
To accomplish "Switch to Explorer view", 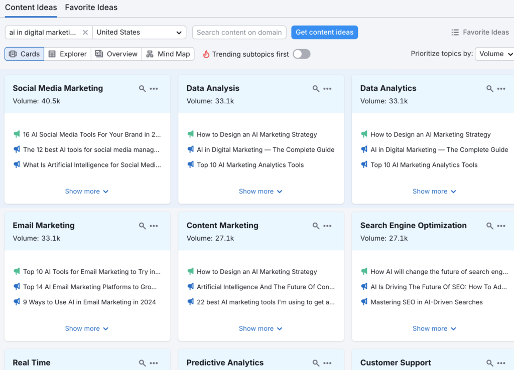I will tap(67, 54).
